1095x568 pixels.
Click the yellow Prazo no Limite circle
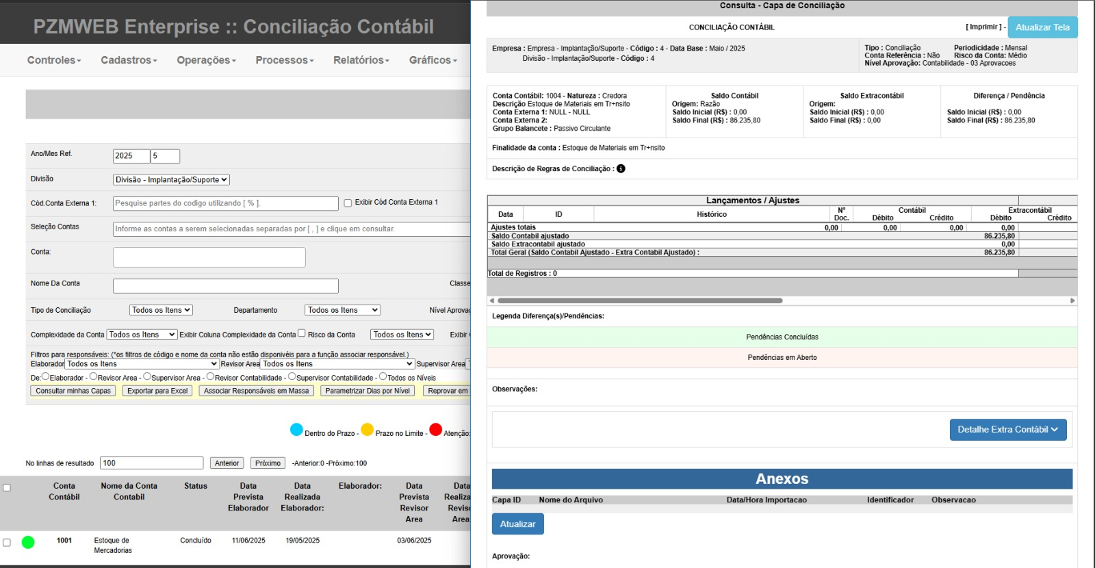point(367,430)
